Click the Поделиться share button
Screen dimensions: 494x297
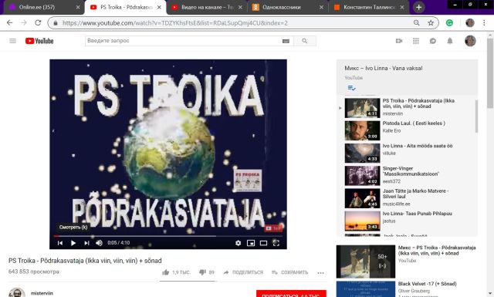(243, 272)
